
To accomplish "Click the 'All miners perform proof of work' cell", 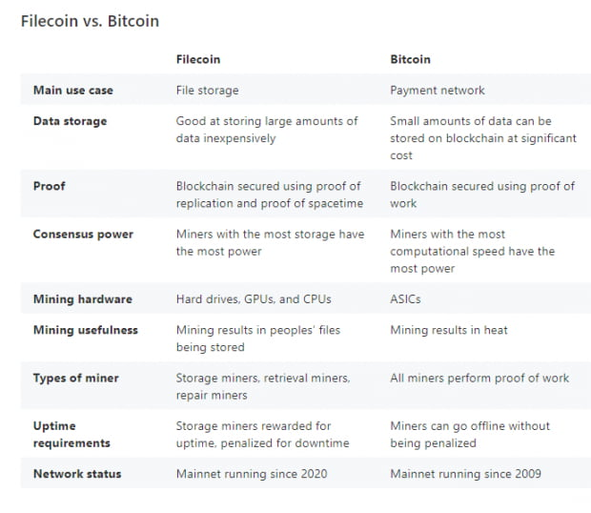I will pos(479,379).
